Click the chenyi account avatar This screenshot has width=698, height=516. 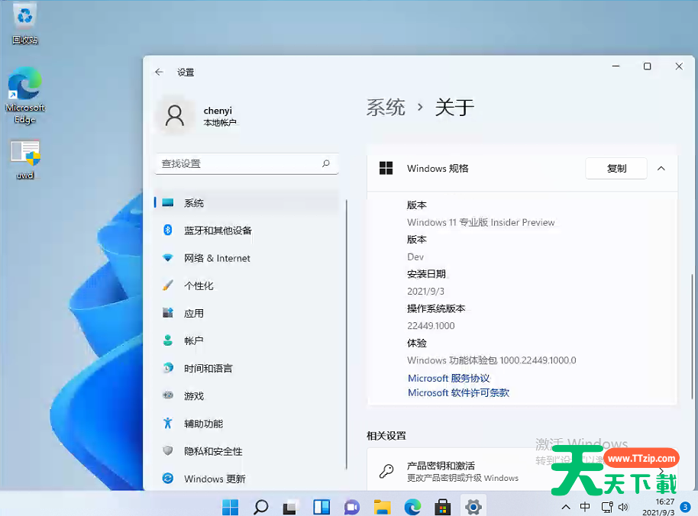pos(174,115)
